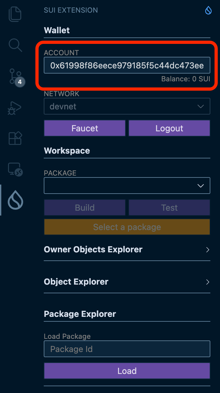The image size is (220, 393).
Task: Select the account address field
Action: tap(127, 65)
